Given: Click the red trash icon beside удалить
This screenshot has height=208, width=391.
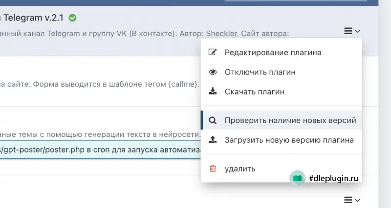Looking at the screenshot, I should pos(213,169).
